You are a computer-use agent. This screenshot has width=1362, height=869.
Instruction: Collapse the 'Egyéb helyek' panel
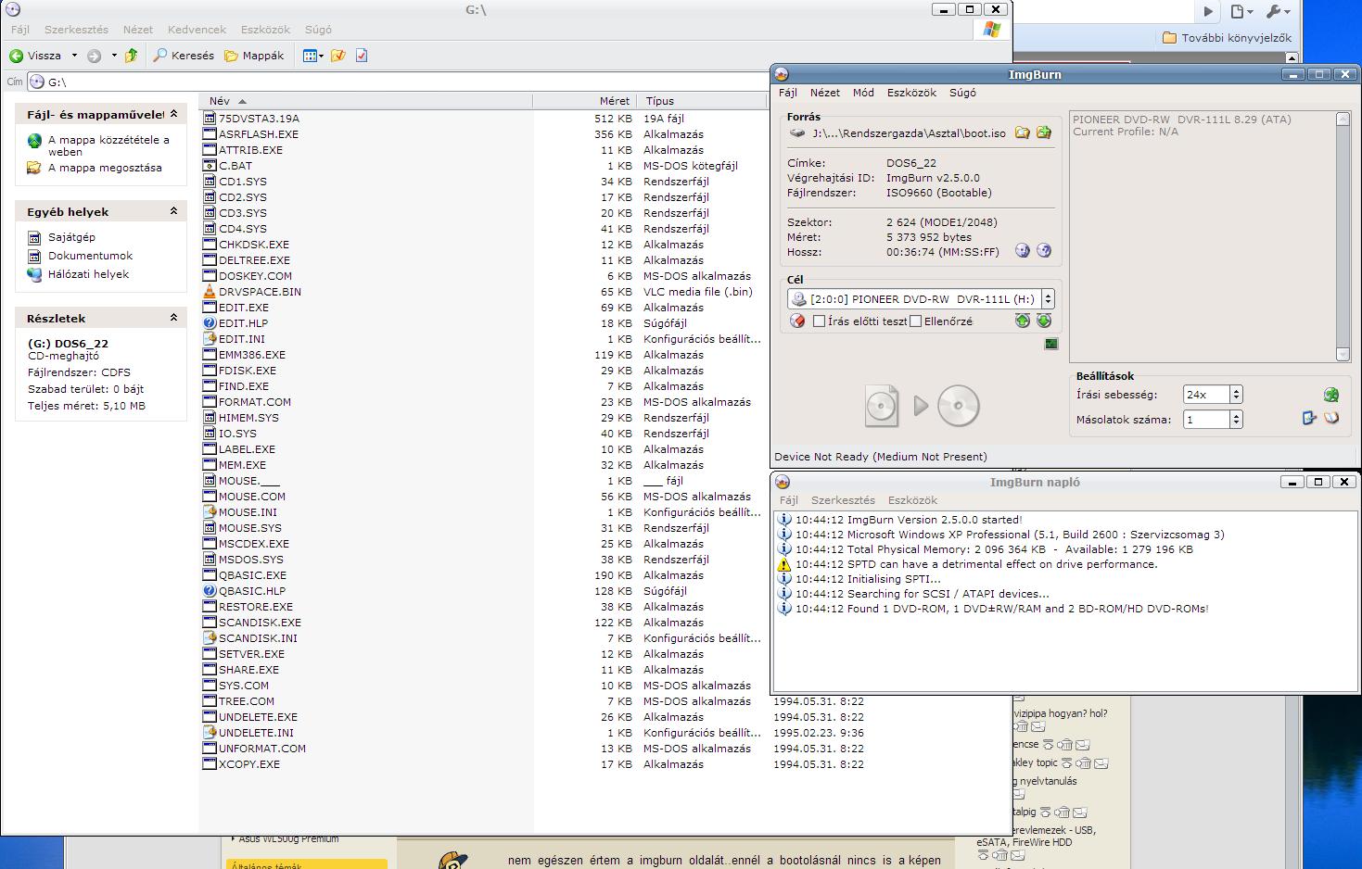coord(173,211)
